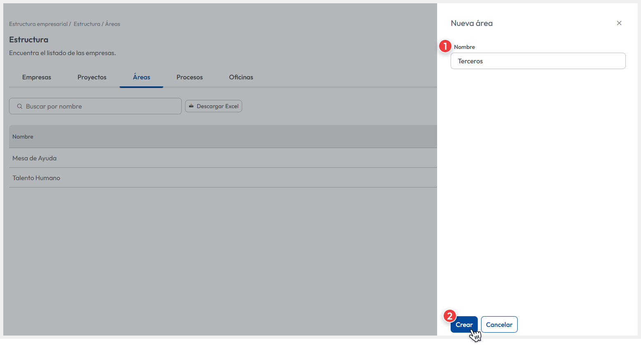Click the Excel icon on Descargar Excel
Screen dimensions: 641x345
tap(191, 106)
